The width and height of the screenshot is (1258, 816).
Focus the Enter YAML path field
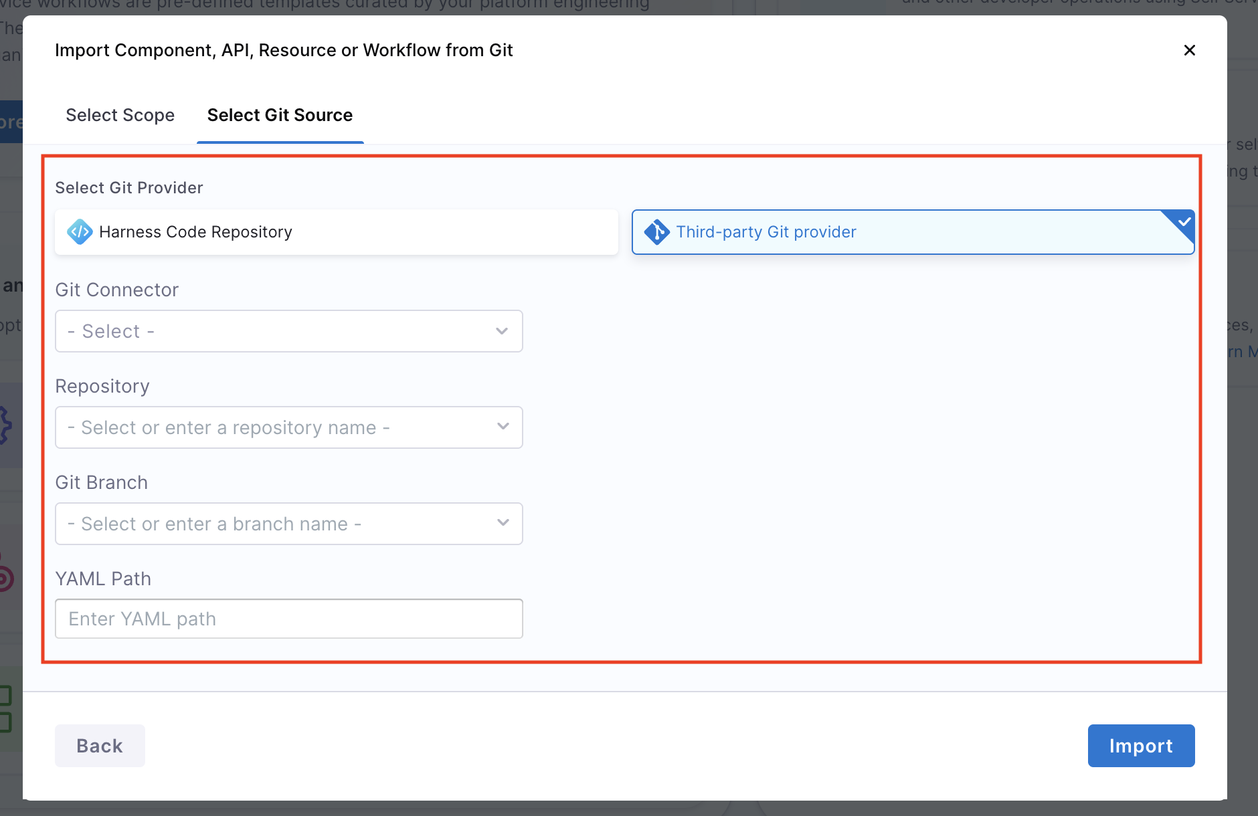point(288,619)
